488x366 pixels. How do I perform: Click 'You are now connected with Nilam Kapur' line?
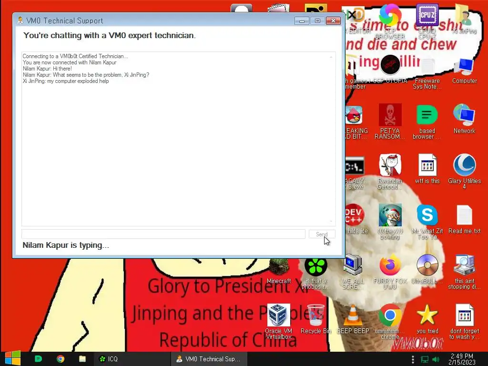70,62
